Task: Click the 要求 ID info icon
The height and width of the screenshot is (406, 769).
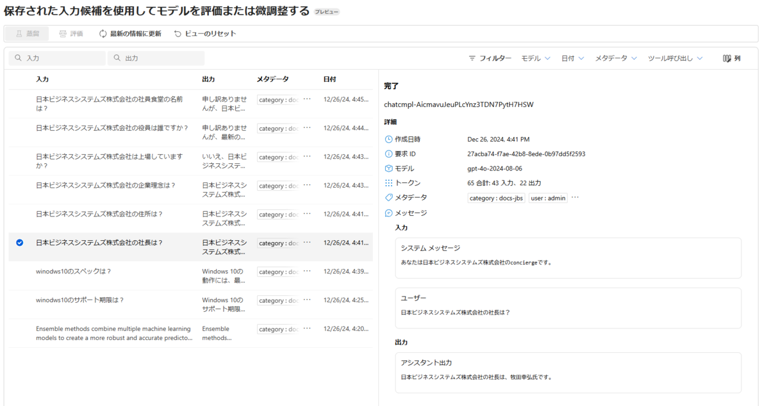Action: [388, 154]
